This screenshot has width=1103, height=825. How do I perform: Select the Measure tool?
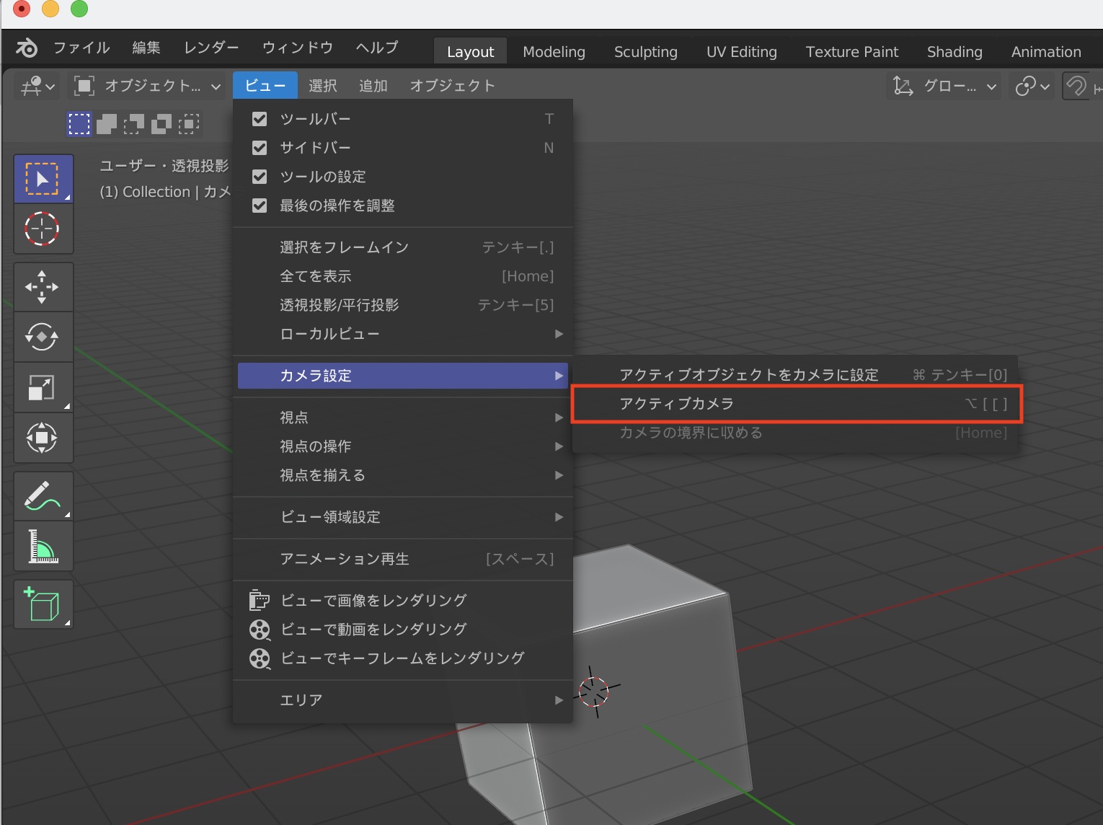[43, 546]
